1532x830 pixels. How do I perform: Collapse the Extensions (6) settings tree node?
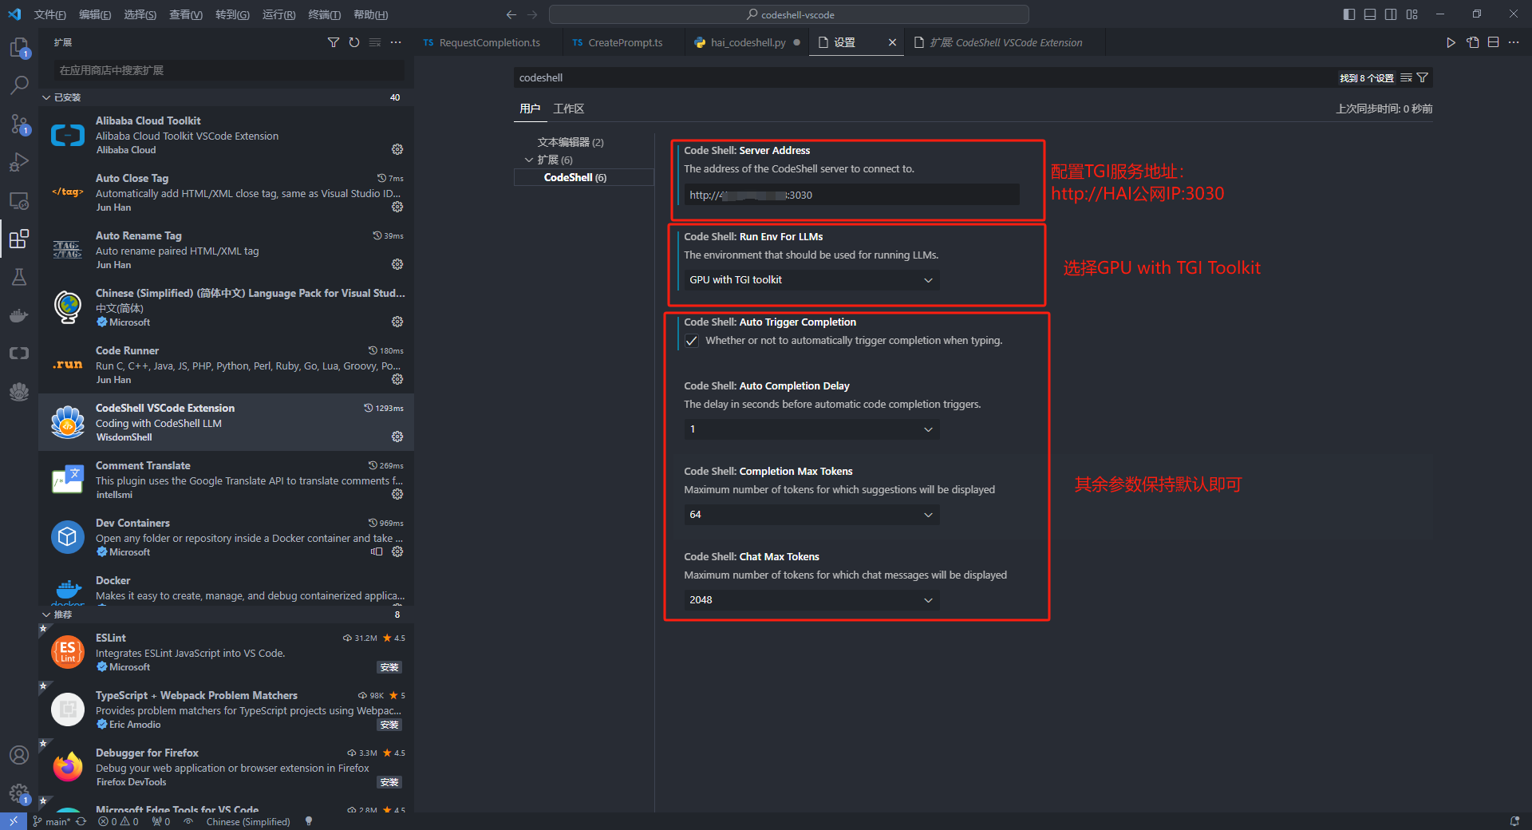[x=528, y=160]
